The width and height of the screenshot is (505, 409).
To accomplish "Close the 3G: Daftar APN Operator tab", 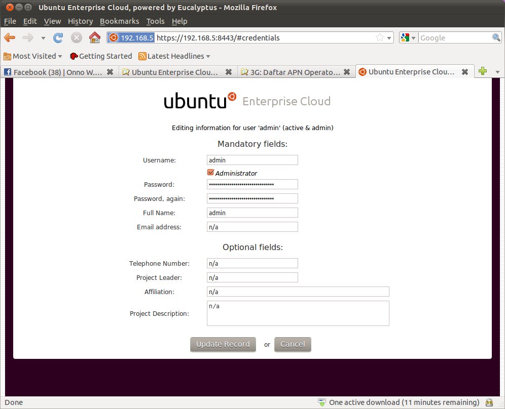I will tap(347, 72).
